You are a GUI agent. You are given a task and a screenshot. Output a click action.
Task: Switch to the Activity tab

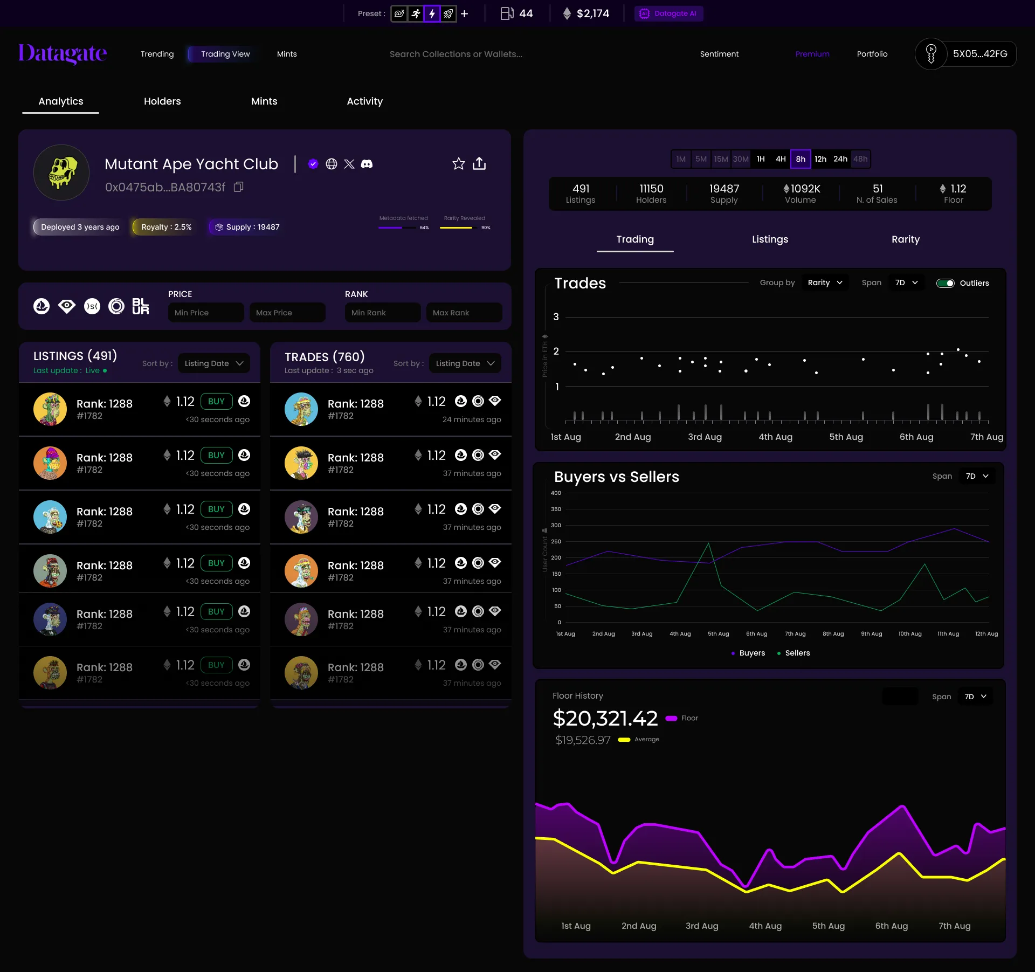(365, 101)
